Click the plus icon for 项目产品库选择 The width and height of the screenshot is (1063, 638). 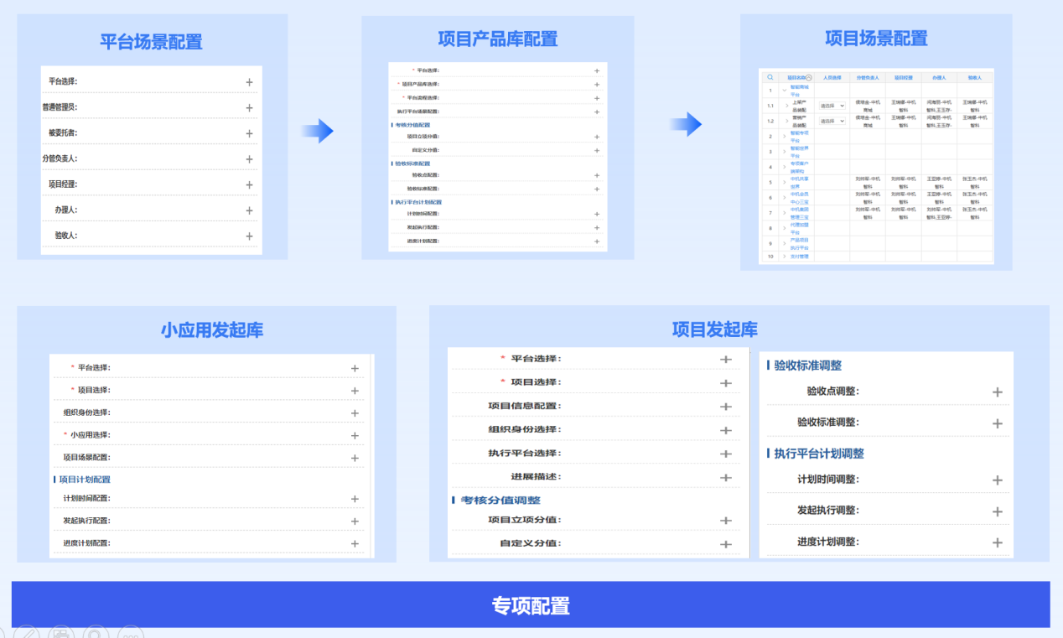pyautogui.click(x=597, y=85)
